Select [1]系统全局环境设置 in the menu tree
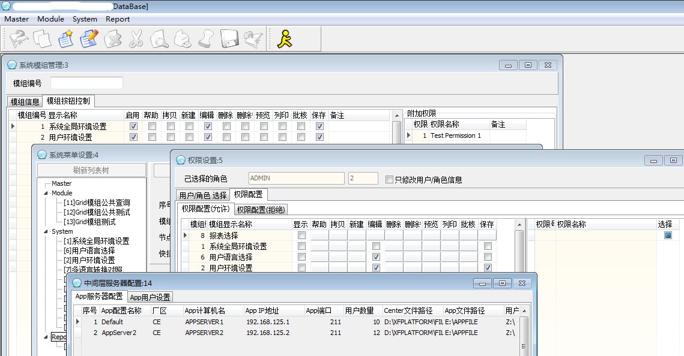This screenshot has height=356, width=684. pyautogui.click(x=97, y=241)
